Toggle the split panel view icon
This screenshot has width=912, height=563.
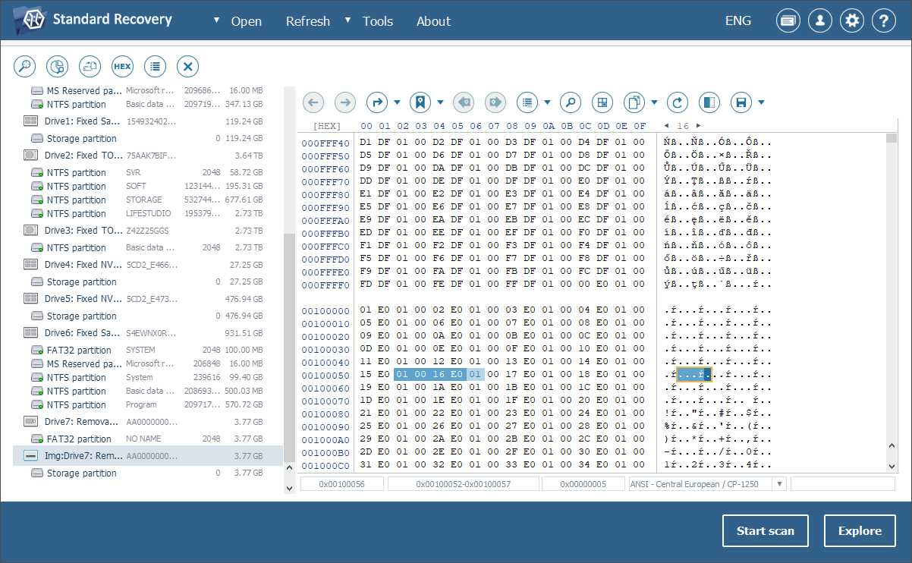tap(709, 102)
